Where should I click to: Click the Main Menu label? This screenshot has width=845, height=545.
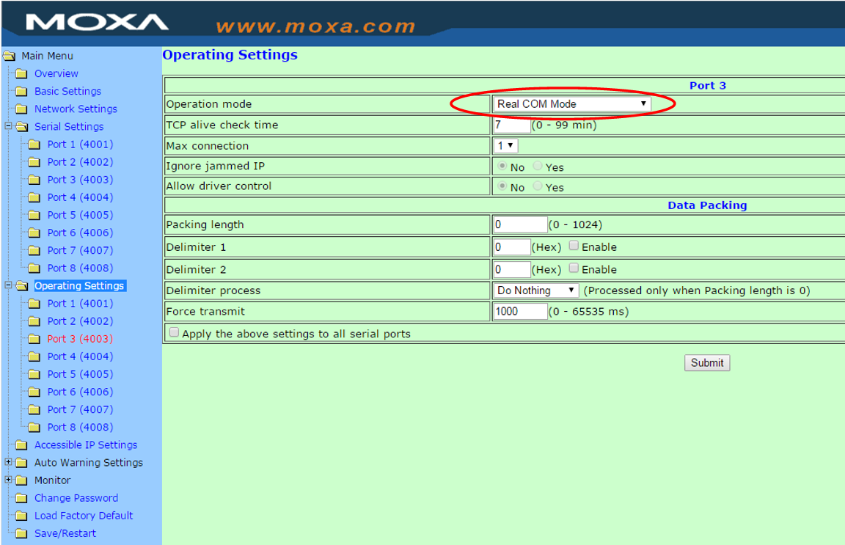(x=48, y=56)
